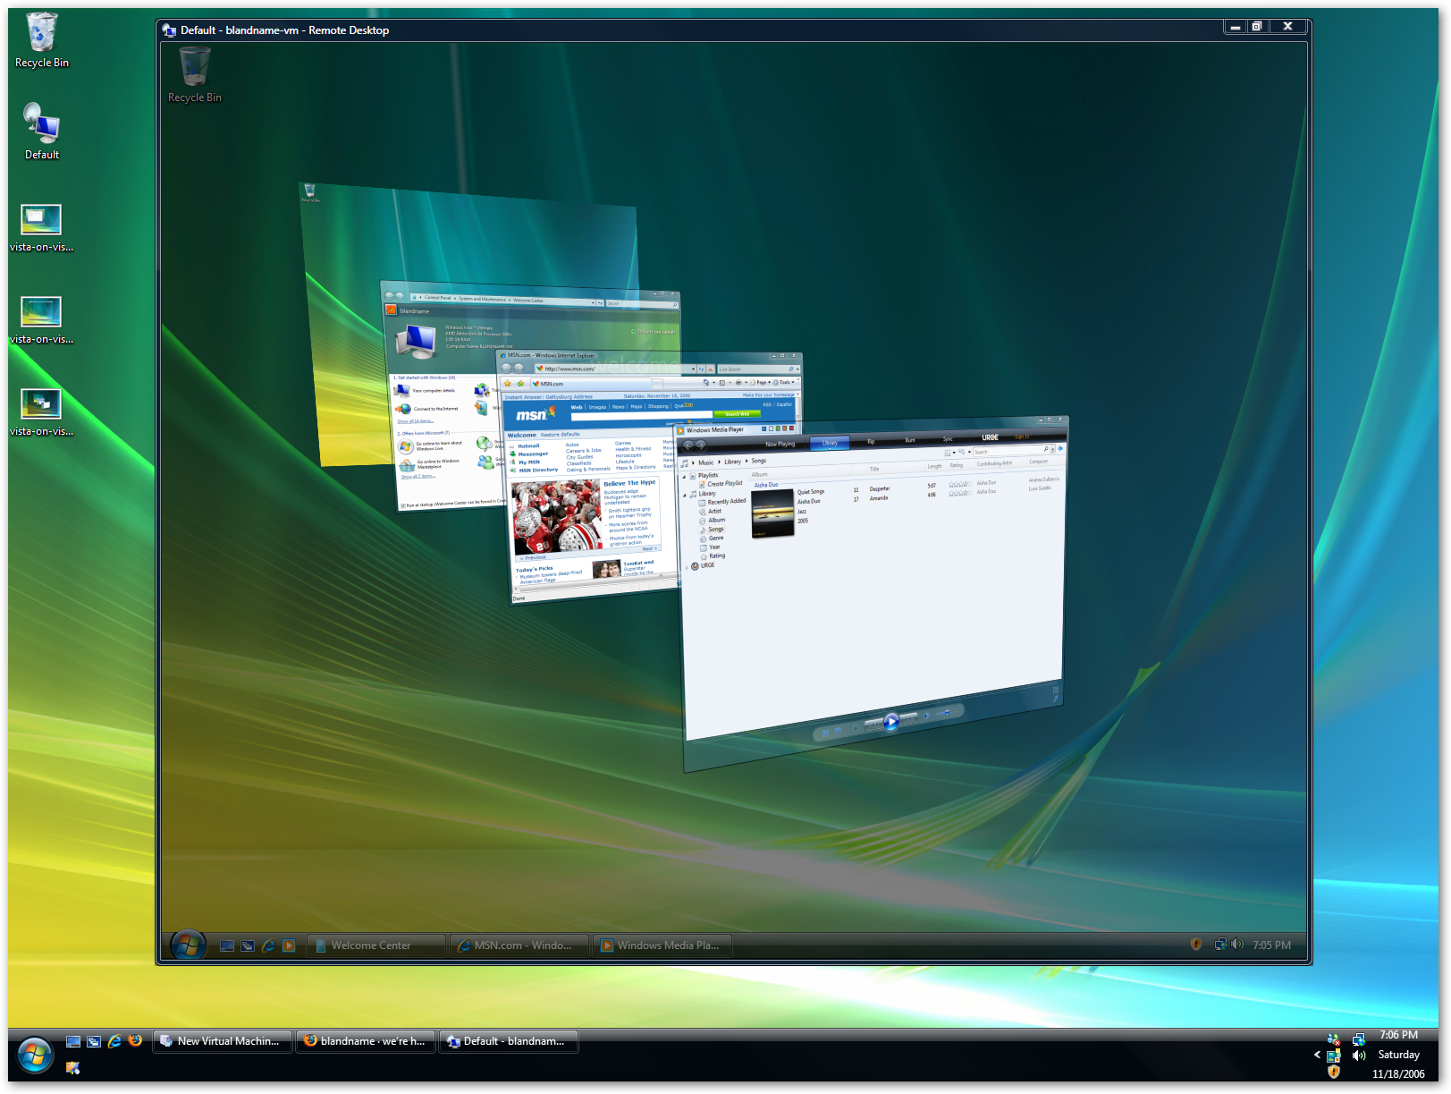Click the remote session volume tray icon

click(1237, 944)
